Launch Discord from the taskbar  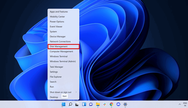(118, 104)
